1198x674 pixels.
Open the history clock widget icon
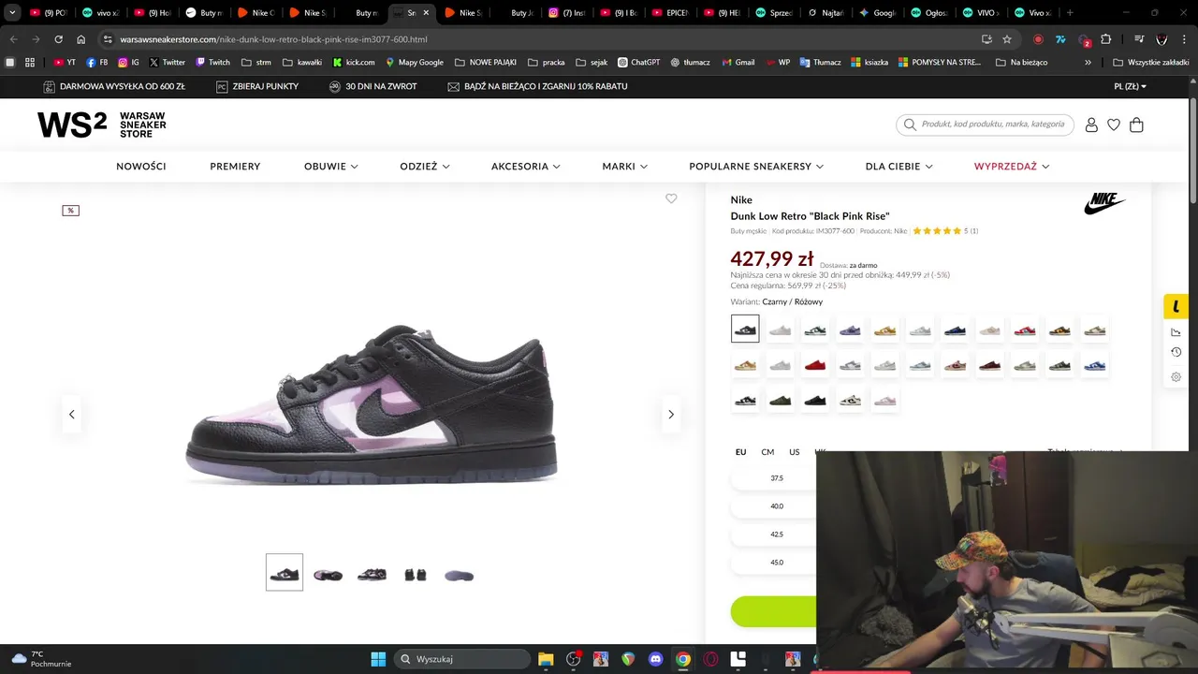click(x=1176, y=352)
